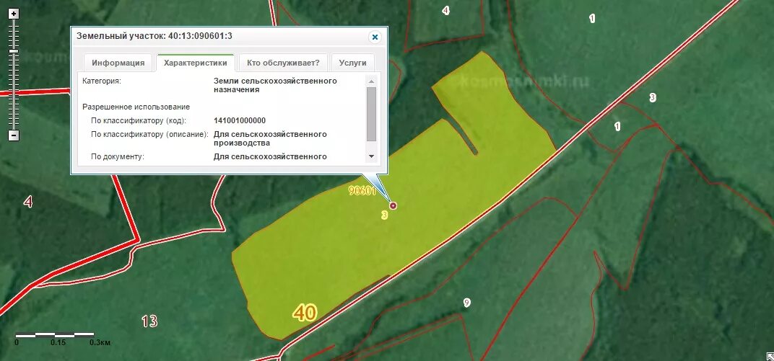
Task: Click the По классификатору (описание) label
Action: coord(150,135)
